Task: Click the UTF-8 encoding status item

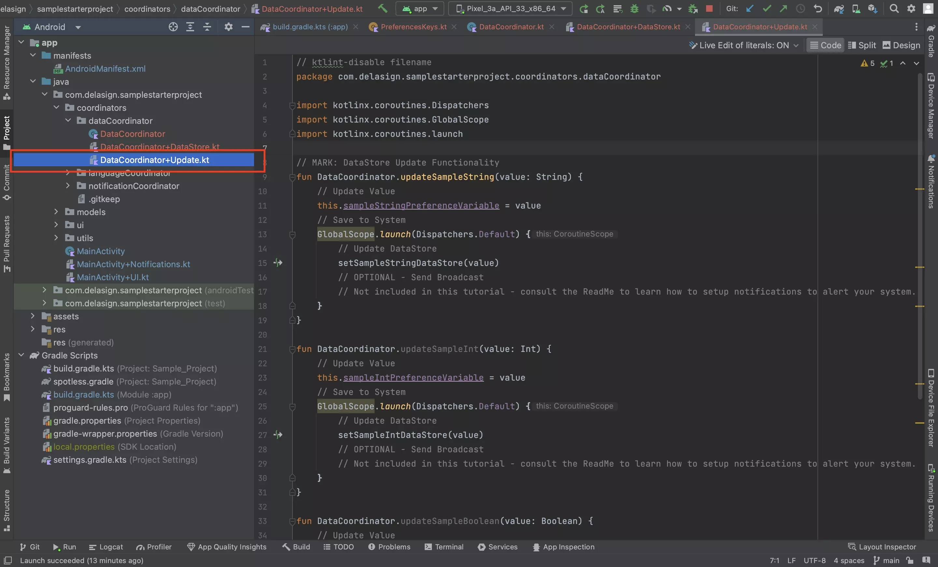Action: tap(814, 560)
